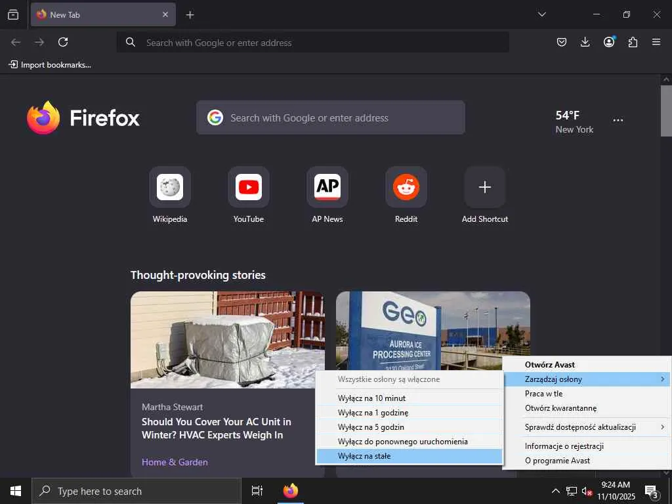The height and width of the screenshot is (504, 672).
Task: Click the Type here to search box
Action: pyautogui.click(x=136, y=491)
